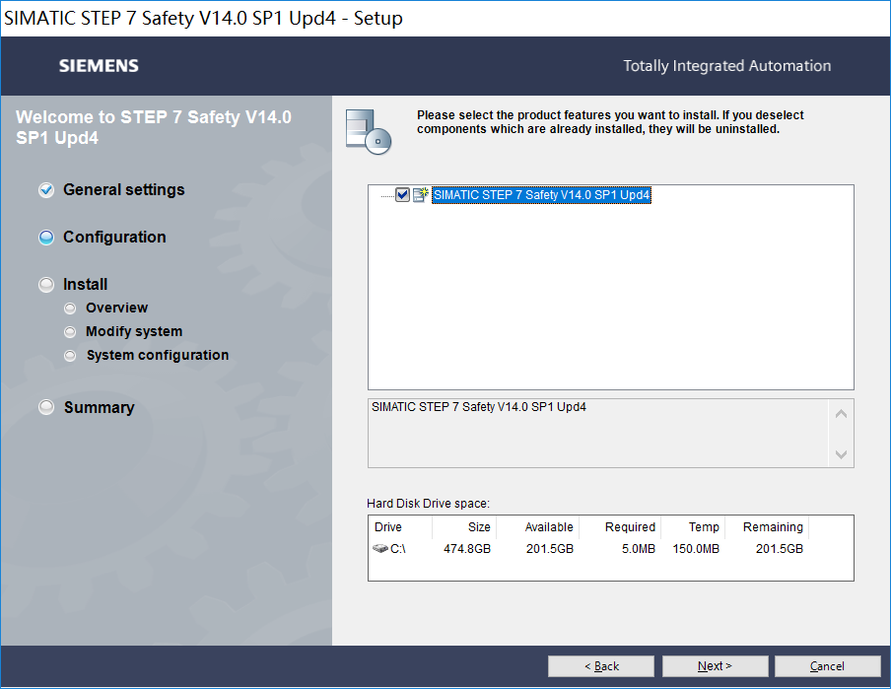Click Totally Integrated Automation header text

726,66
